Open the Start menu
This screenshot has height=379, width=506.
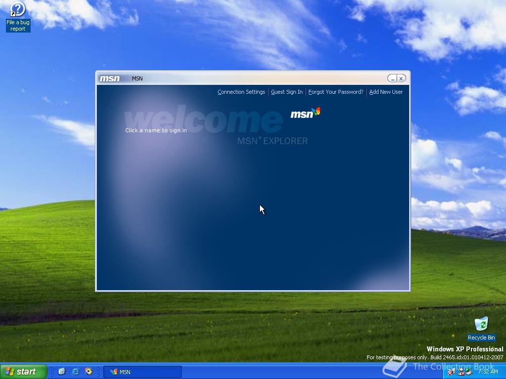23,372
